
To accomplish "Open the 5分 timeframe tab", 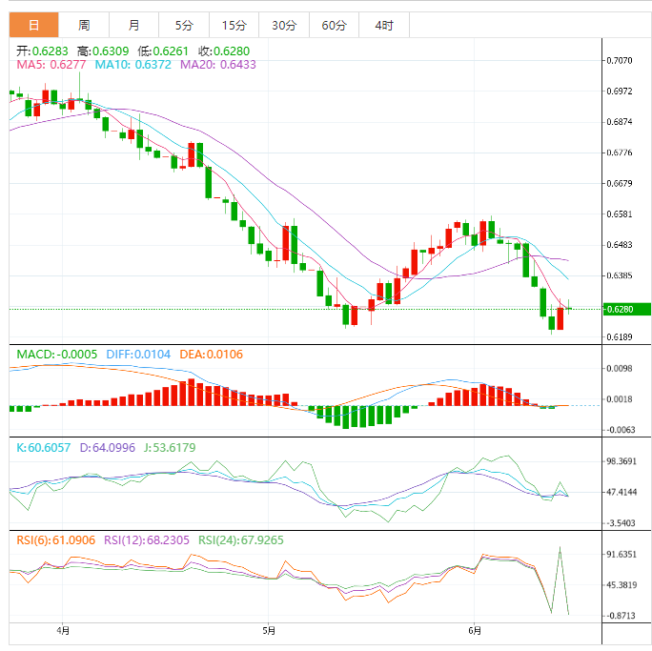I will point(184,26).
